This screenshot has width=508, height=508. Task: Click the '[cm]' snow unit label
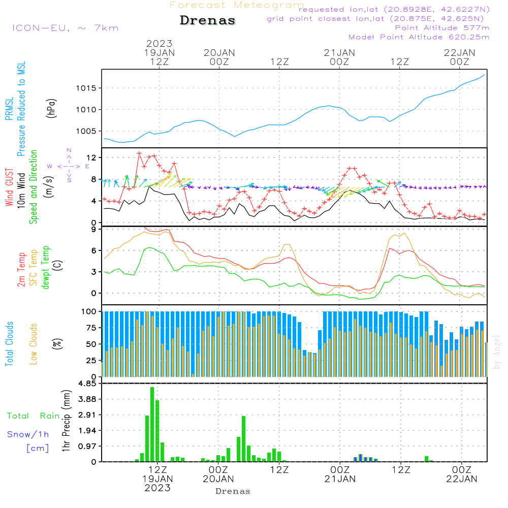[38, 449]
